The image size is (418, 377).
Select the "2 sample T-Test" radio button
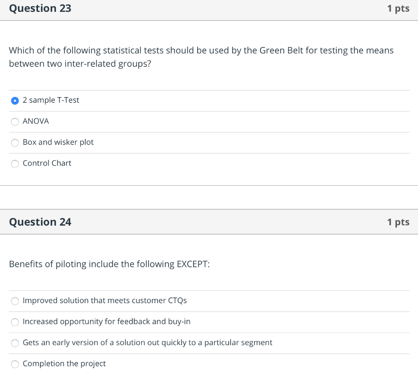(15, 100)
